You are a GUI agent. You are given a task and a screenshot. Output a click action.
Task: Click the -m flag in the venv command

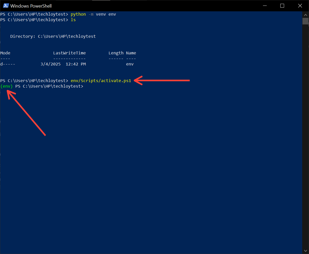click(91, 14)
